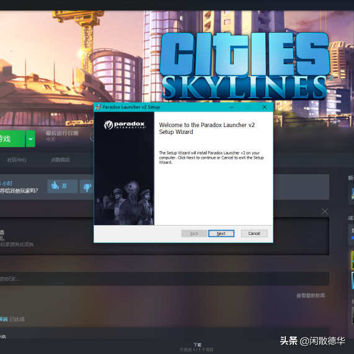Click the yellow-bordered thumbnail at right edge
This screenshot has width=354, height=354.
click(352, 260)
